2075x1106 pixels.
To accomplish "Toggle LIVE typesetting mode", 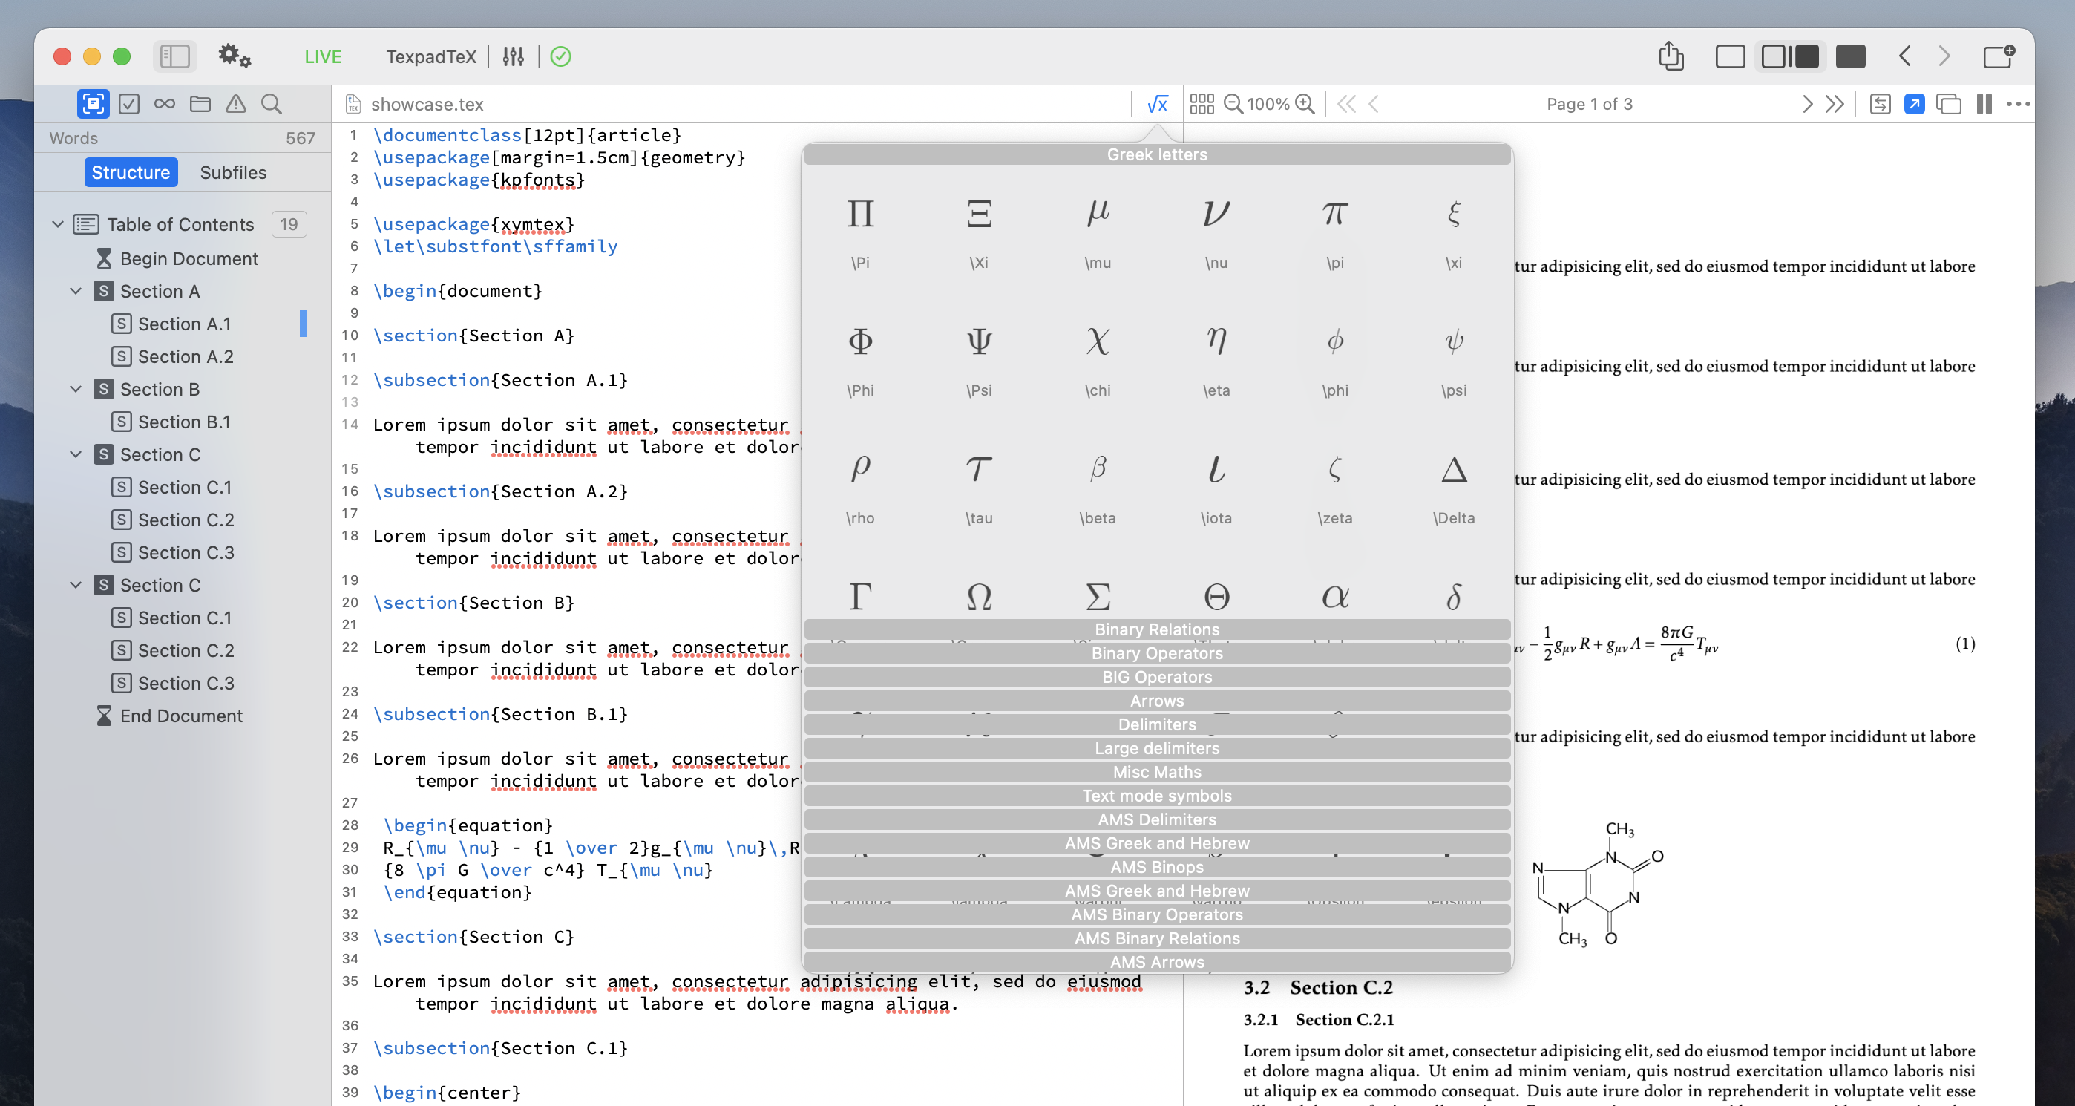I will pyautogui.click(x=323, y=56).
